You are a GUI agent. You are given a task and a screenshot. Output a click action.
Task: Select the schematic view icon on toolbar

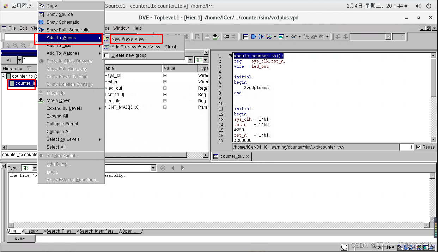click(x=253, y=36)
